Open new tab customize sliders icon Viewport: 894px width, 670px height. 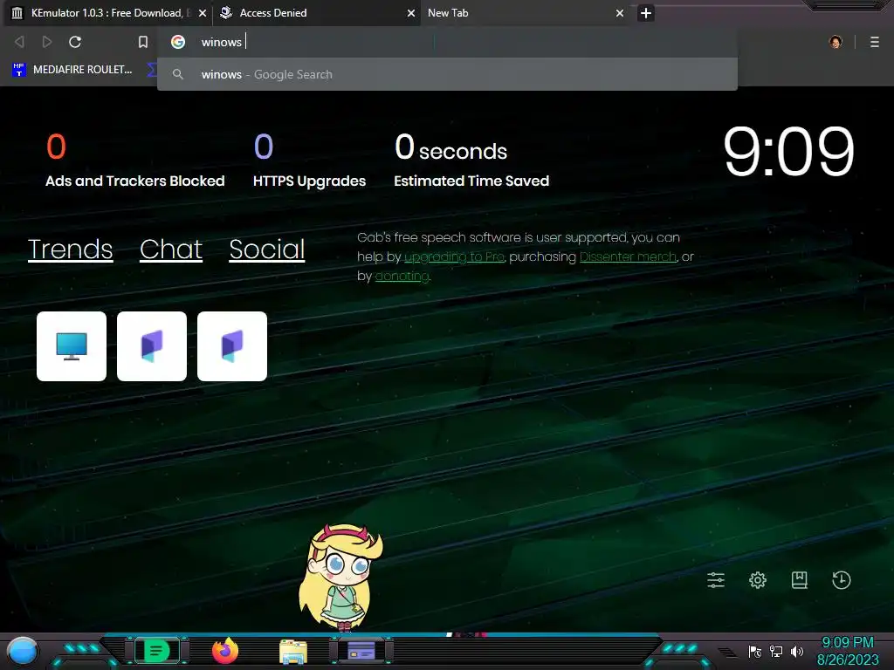coord(716,580)
